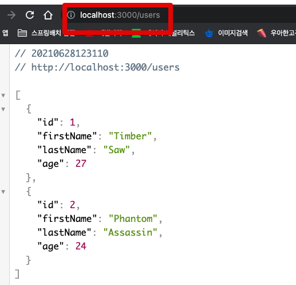296x285 pixels.
Task: Select the value "Saw"
Action: click(x=117, y=150)
